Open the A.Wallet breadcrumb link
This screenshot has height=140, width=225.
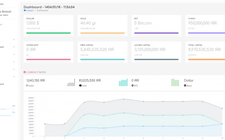coord(29,10)
